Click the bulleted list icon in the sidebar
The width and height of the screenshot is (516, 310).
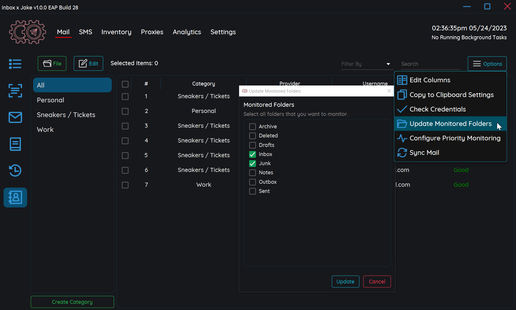15,64
